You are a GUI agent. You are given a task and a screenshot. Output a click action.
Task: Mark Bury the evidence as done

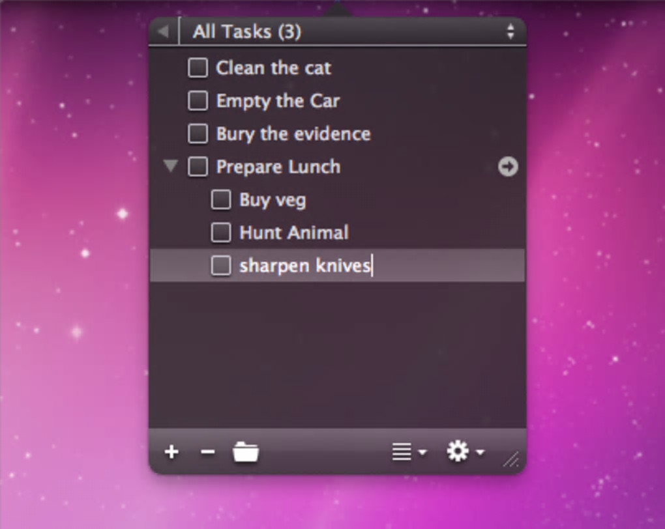tap(198, 134)
